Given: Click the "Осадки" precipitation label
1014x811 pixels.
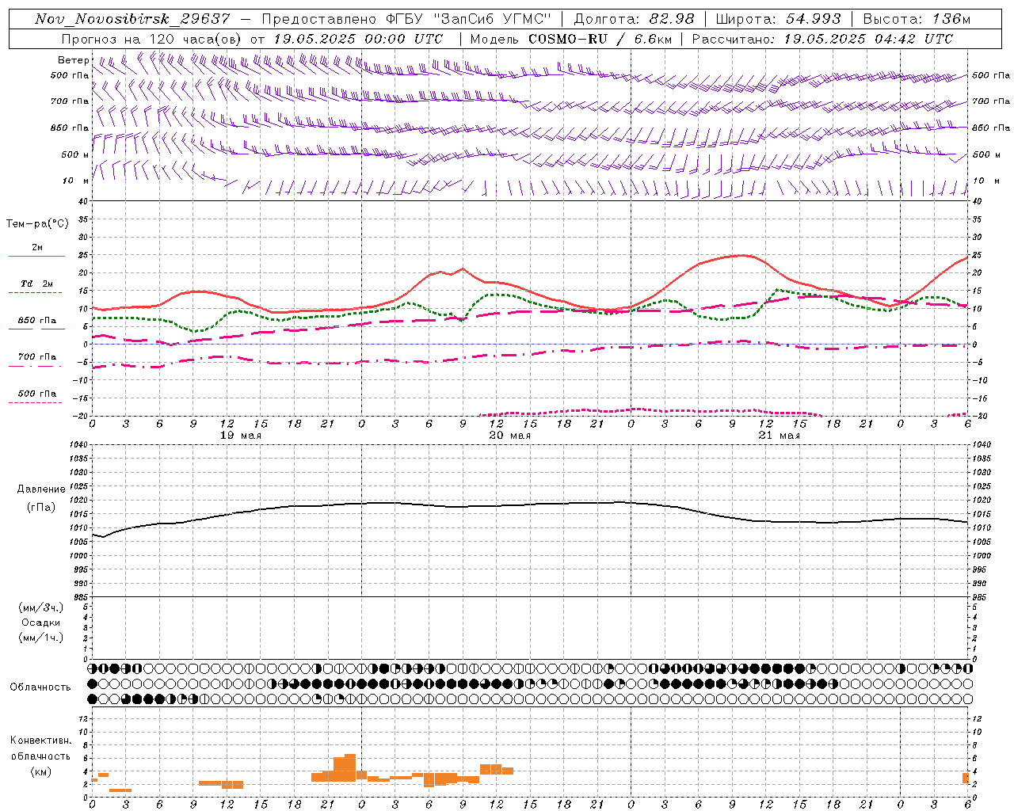Looking at the screenshot, I should [41, 623].
